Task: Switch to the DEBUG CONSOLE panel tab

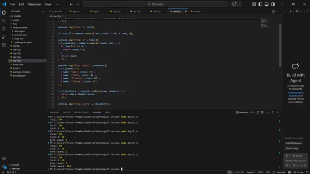Action: [81, 112]
